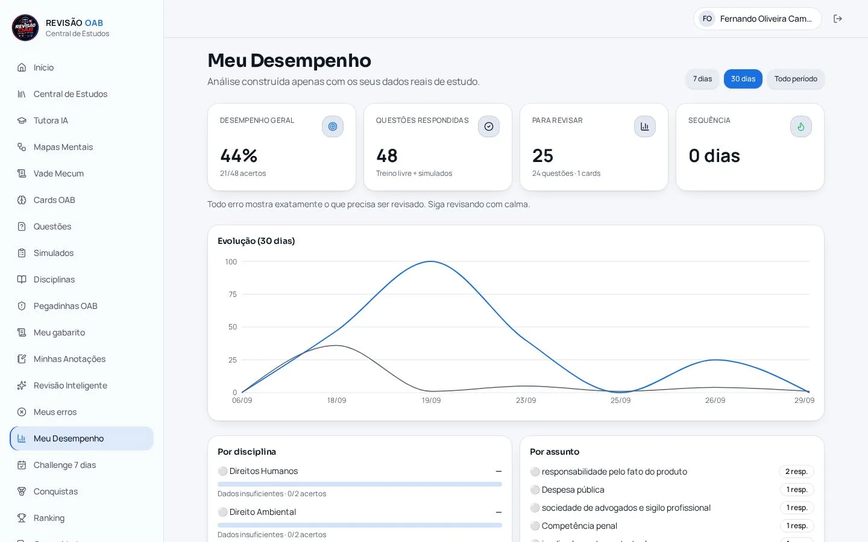
Task: Select the 30 dias period filter
Action: pos(743,79)
